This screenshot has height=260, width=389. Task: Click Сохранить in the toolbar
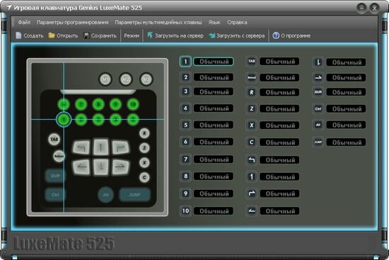coord(100,35)
